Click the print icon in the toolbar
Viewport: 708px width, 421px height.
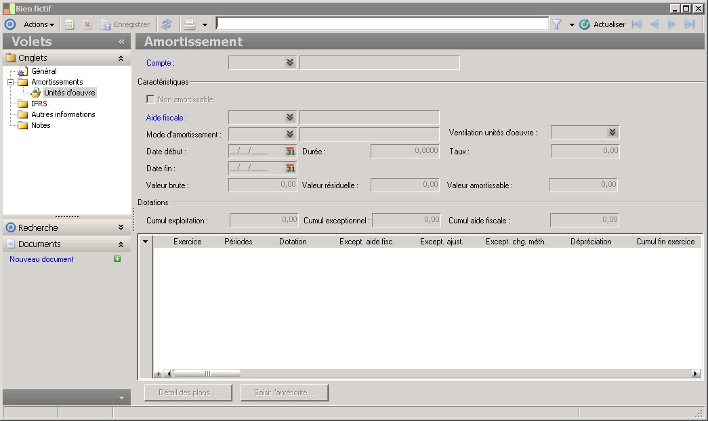(190, 24)
